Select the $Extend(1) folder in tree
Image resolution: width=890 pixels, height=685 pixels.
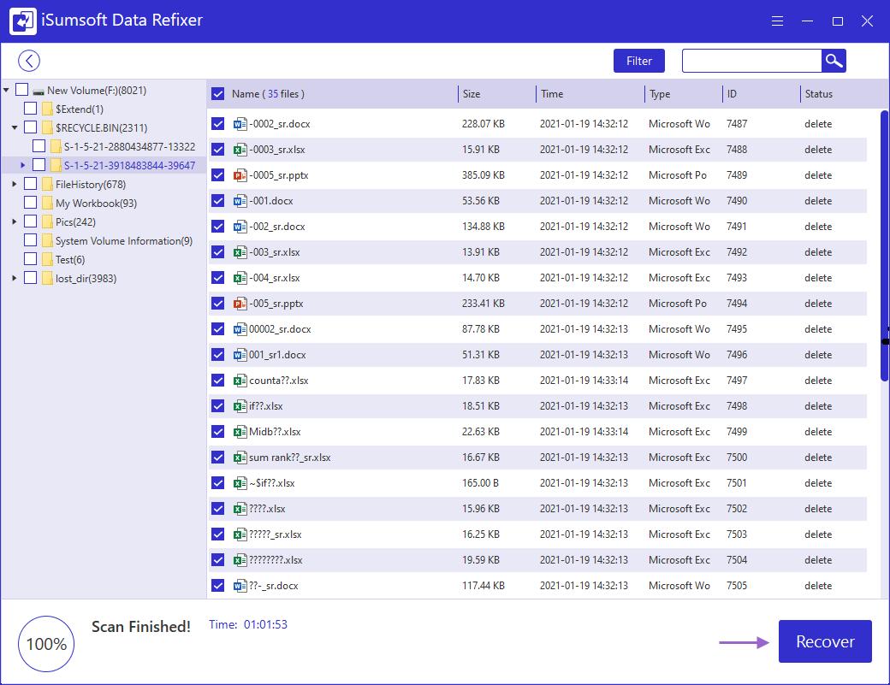[80, 109]
